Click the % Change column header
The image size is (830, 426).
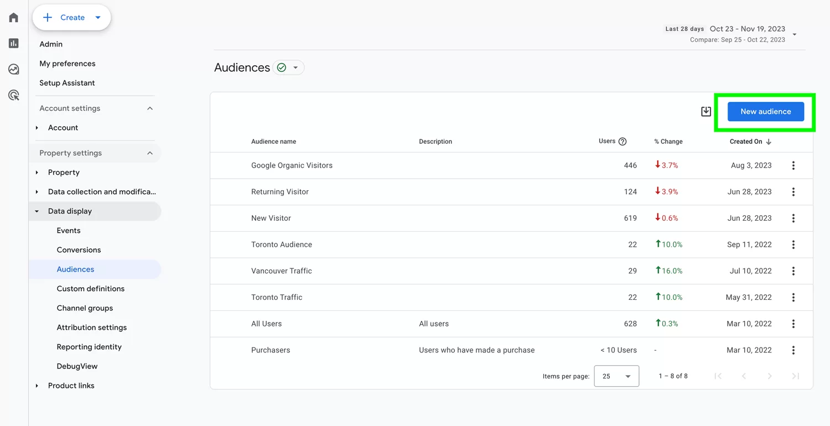[x=668, y=142]
